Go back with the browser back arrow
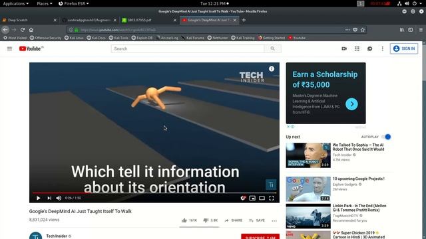This screenshot has height=239, width=426. pyautogui.click(x=5, y=30)
